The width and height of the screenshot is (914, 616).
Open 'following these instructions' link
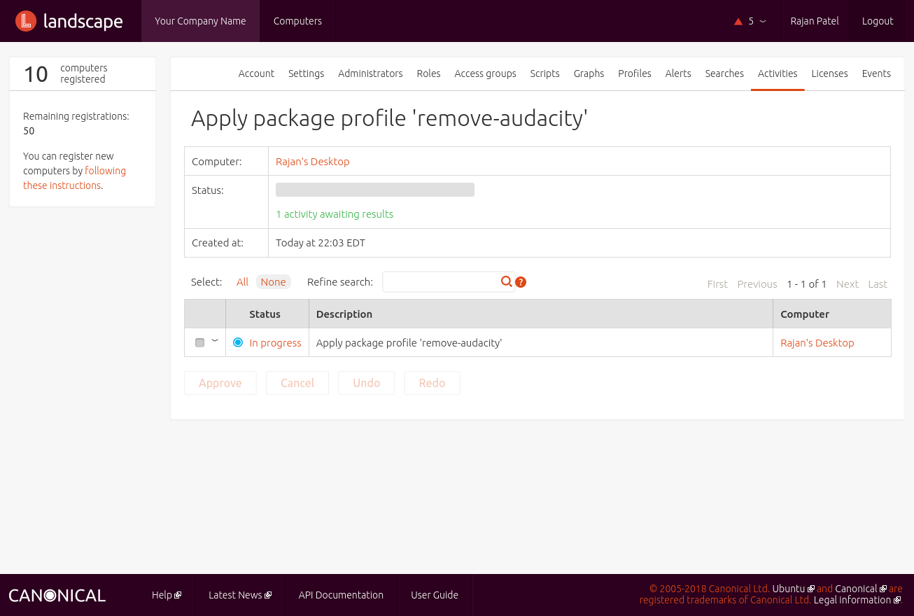tap(74, 178)
